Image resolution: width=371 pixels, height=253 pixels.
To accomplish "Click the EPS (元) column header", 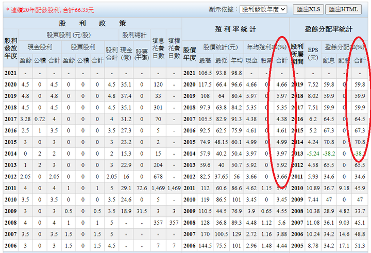I will [x=313, y=54].
